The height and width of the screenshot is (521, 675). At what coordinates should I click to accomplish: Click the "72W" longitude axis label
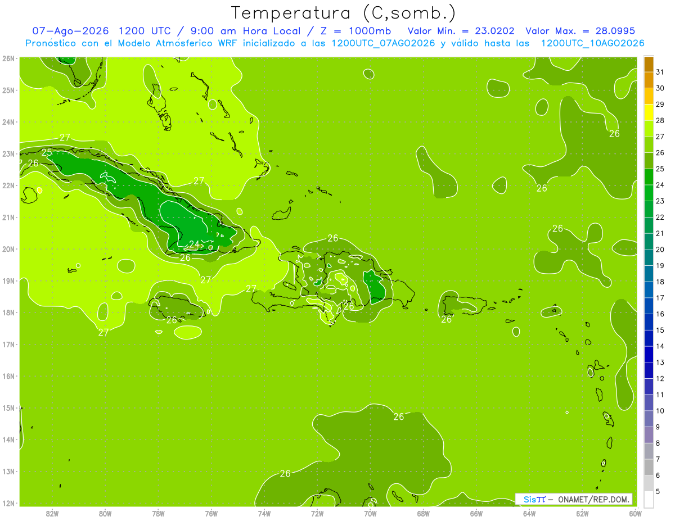(317, 513)
